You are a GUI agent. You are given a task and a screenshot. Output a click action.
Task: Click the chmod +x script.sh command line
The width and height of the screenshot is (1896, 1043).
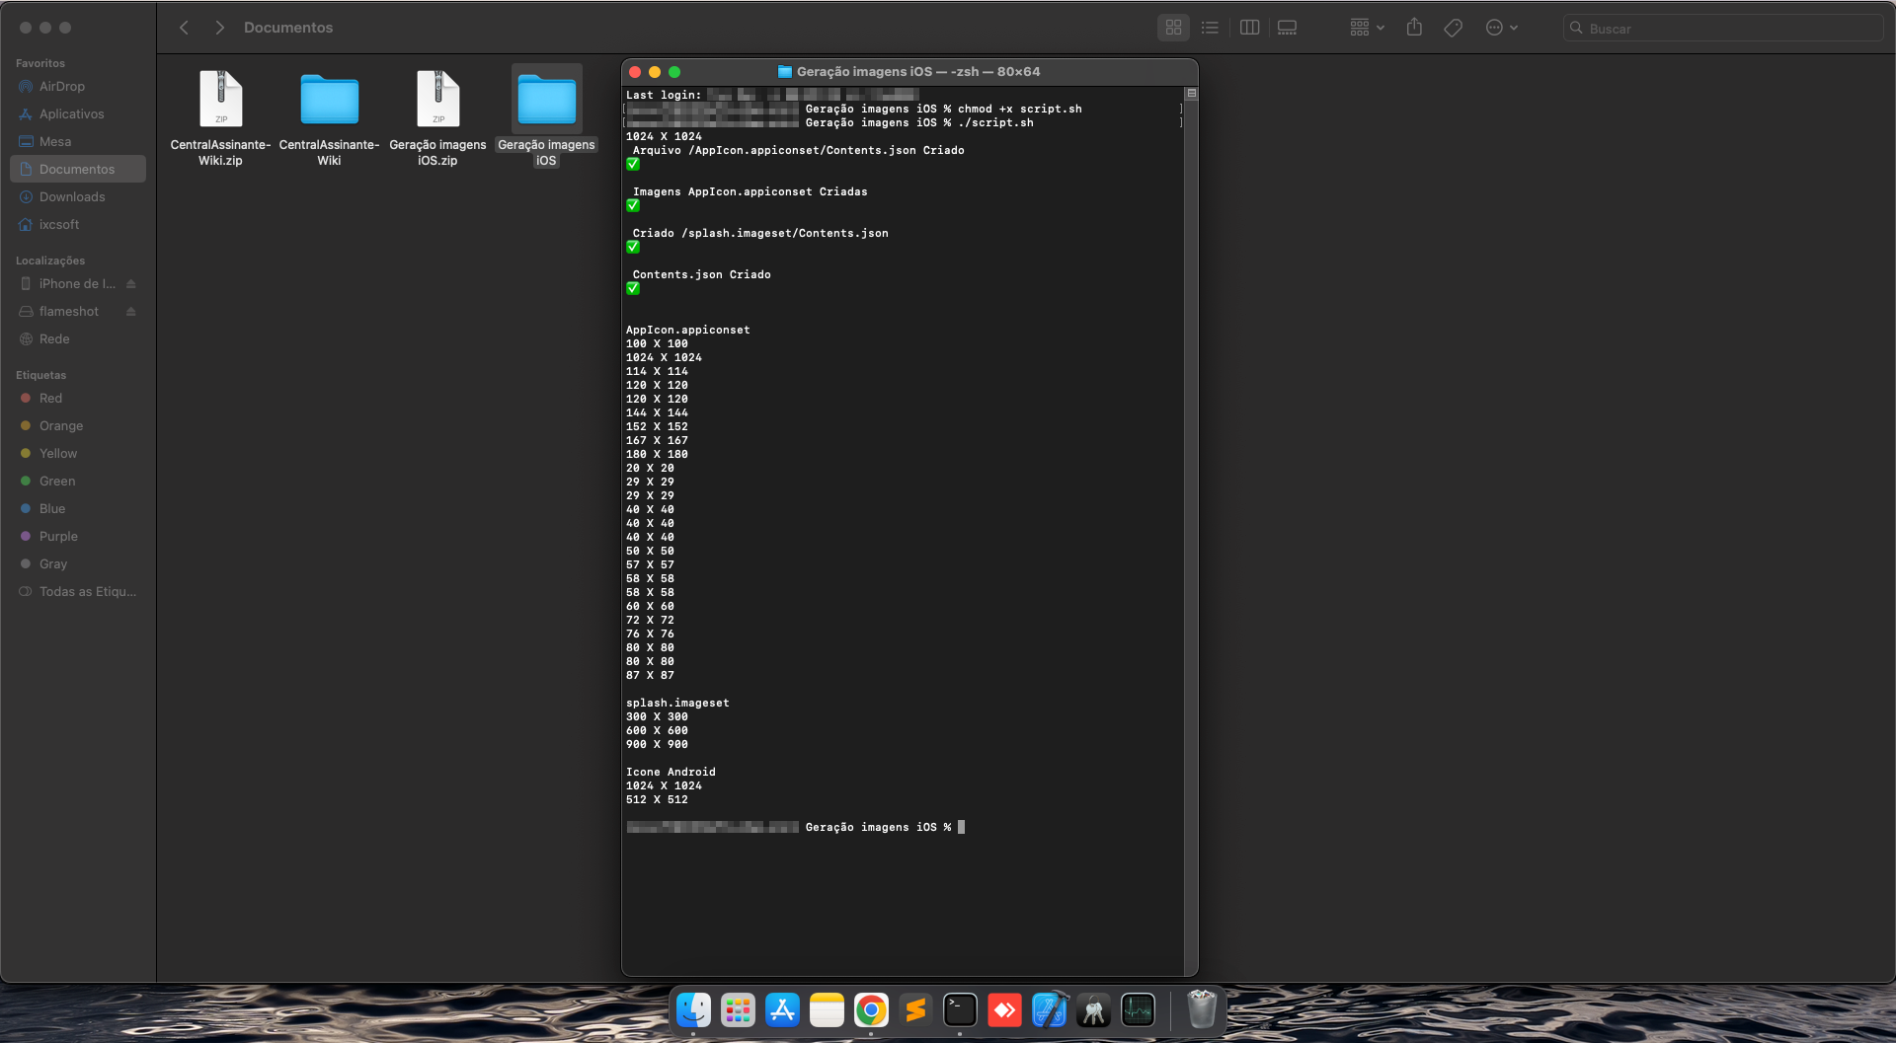[x=1019, y=110]
